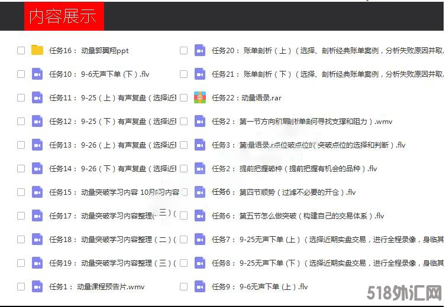Click the video icon for 任务21 账单剖析(下)
The width and height of the screenshot is (446, 307).
[200, 74]
